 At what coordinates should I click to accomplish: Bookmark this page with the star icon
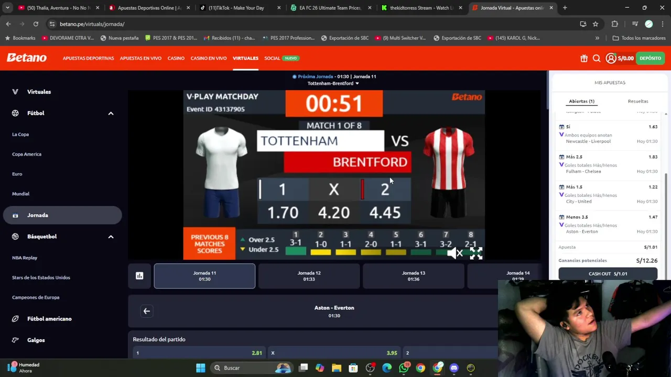(x=596, y=24)
